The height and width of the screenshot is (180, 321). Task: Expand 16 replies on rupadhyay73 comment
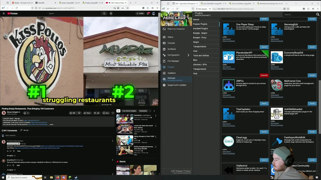point(11,170)
